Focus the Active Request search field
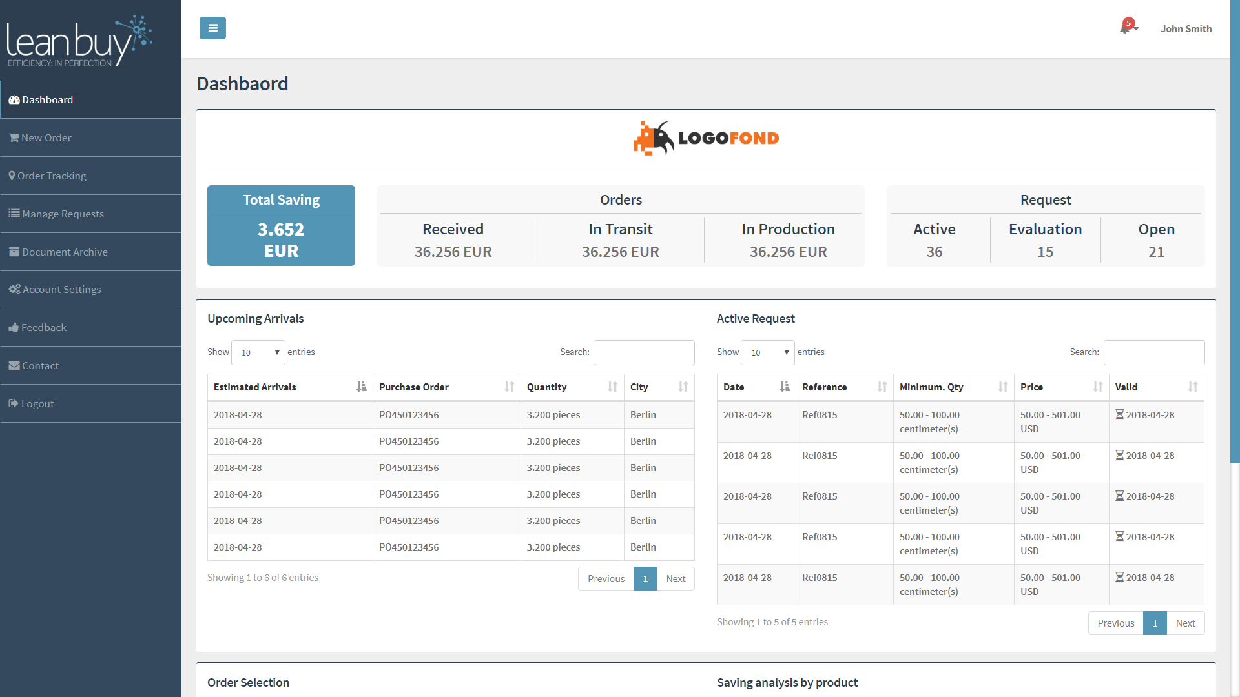The image size is (1240, 697). [1154, 352]
